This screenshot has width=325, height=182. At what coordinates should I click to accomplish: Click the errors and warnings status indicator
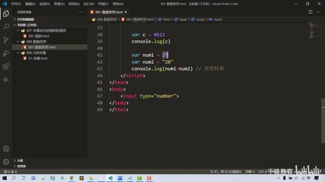pyautogui.click(x=10, y=171)
